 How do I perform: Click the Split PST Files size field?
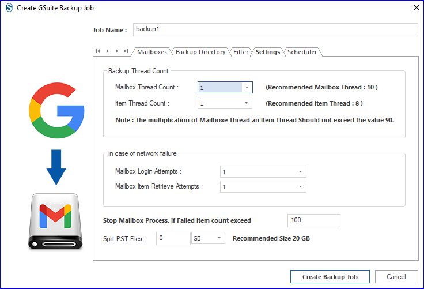pyautogui.click(x=173, y=238)
